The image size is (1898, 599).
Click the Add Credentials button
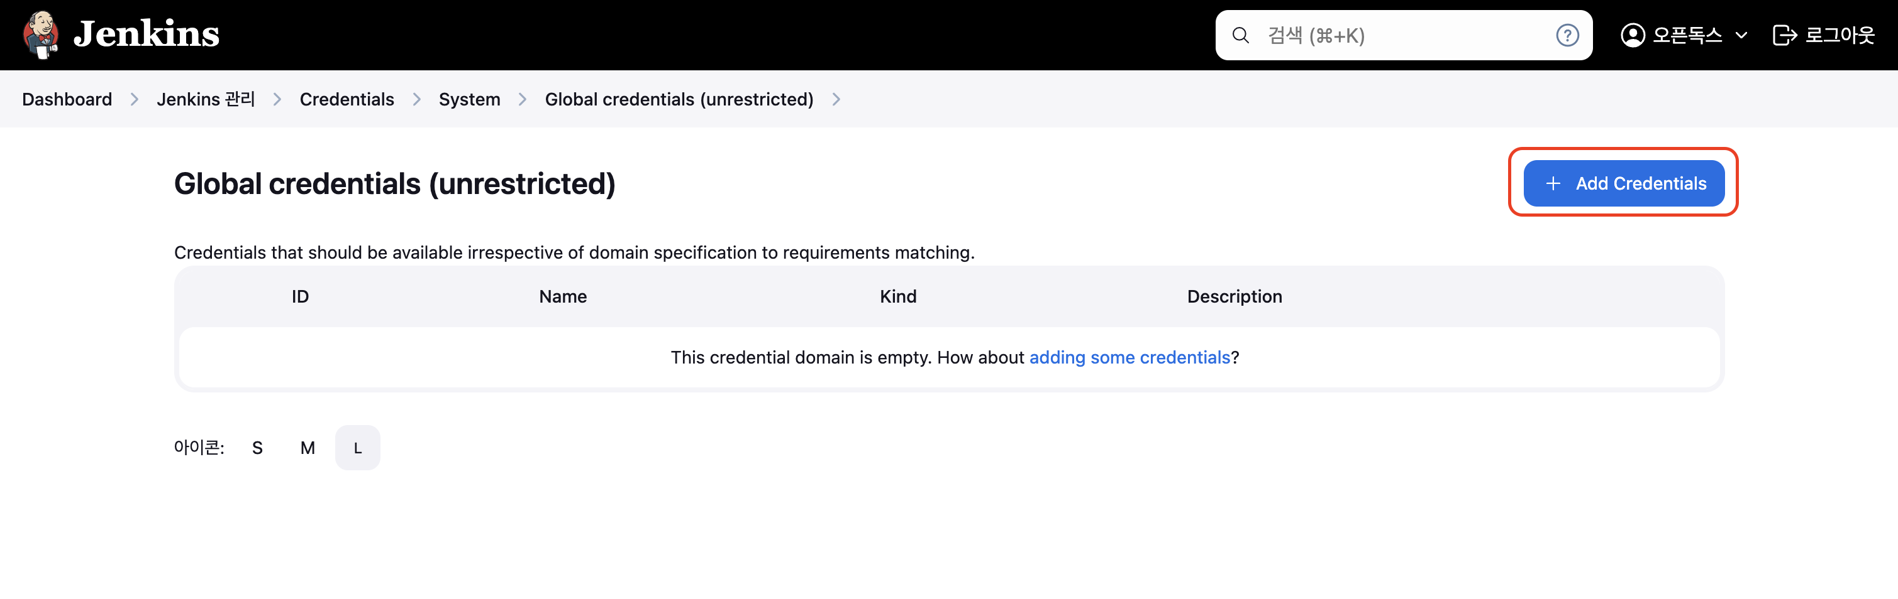click(1623, 183)
